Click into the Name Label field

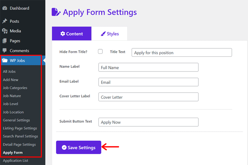click(148, 67)
